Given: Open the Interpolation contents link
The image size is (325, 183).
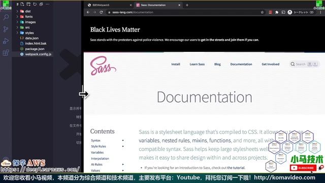Looking at the screenshot, I should click(x=100, y=159).
